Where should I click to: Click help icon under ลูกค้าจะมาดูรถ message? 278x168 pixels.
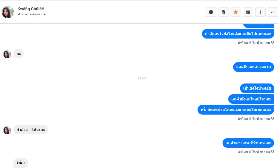click(x=273, y=151)
